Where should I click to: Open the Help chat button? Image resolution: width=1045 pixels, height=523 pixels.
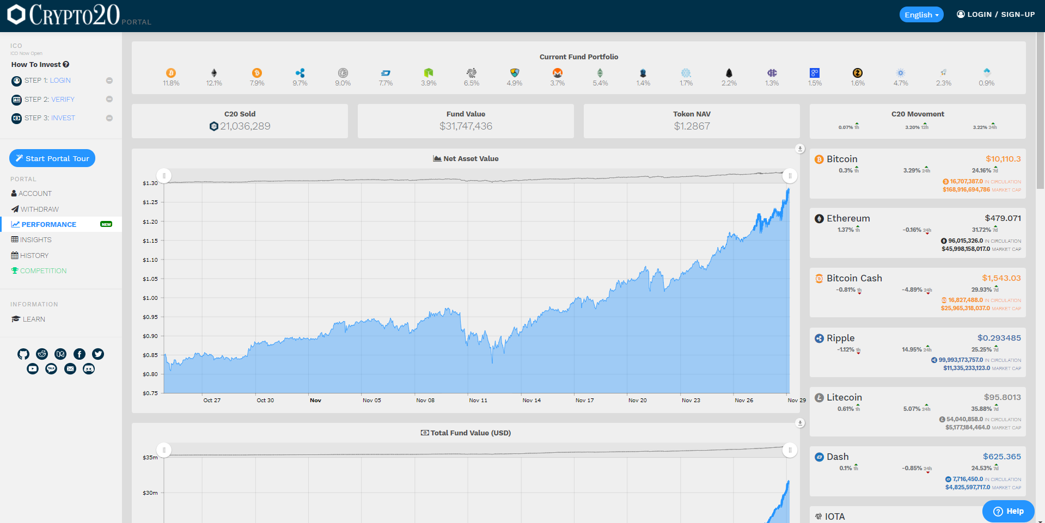pyautogui.click(x=1009, y=511)
